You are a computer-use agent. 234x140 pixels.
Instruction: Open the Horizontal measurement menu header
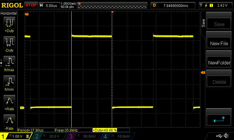[9, 13]
